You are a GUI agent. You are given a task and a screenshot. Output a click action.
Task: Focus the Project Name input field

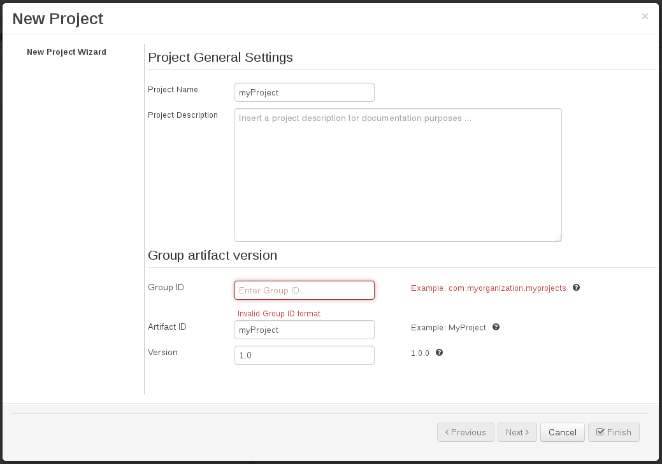pyautogui.click(x=304, y=92)
